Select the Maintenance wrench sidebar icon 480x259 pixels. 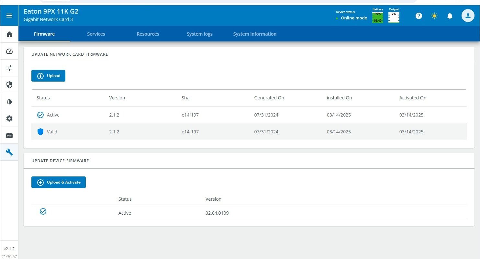(x=9, y=152)
